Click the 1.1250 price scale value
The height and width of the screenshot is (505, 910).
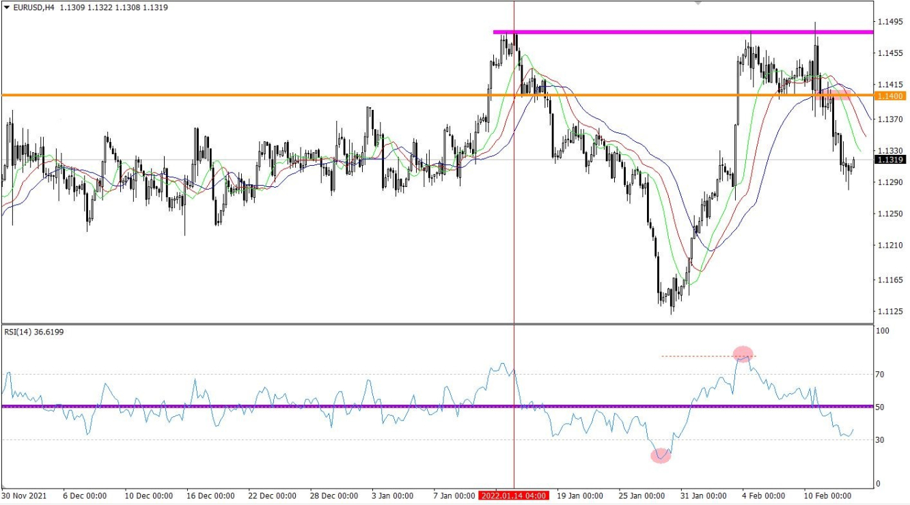[892, 214]
